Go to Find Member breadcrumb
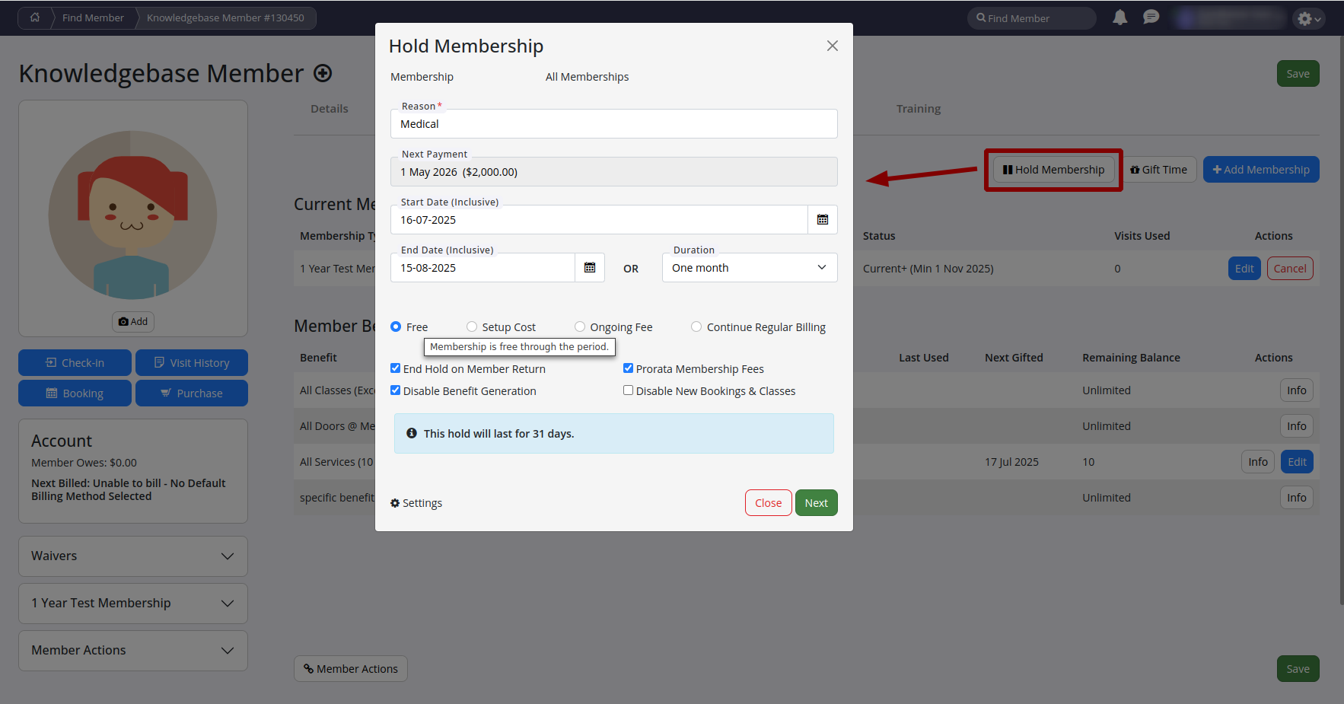This screenshot has height=704, width=1344. [x=93, y=18]
